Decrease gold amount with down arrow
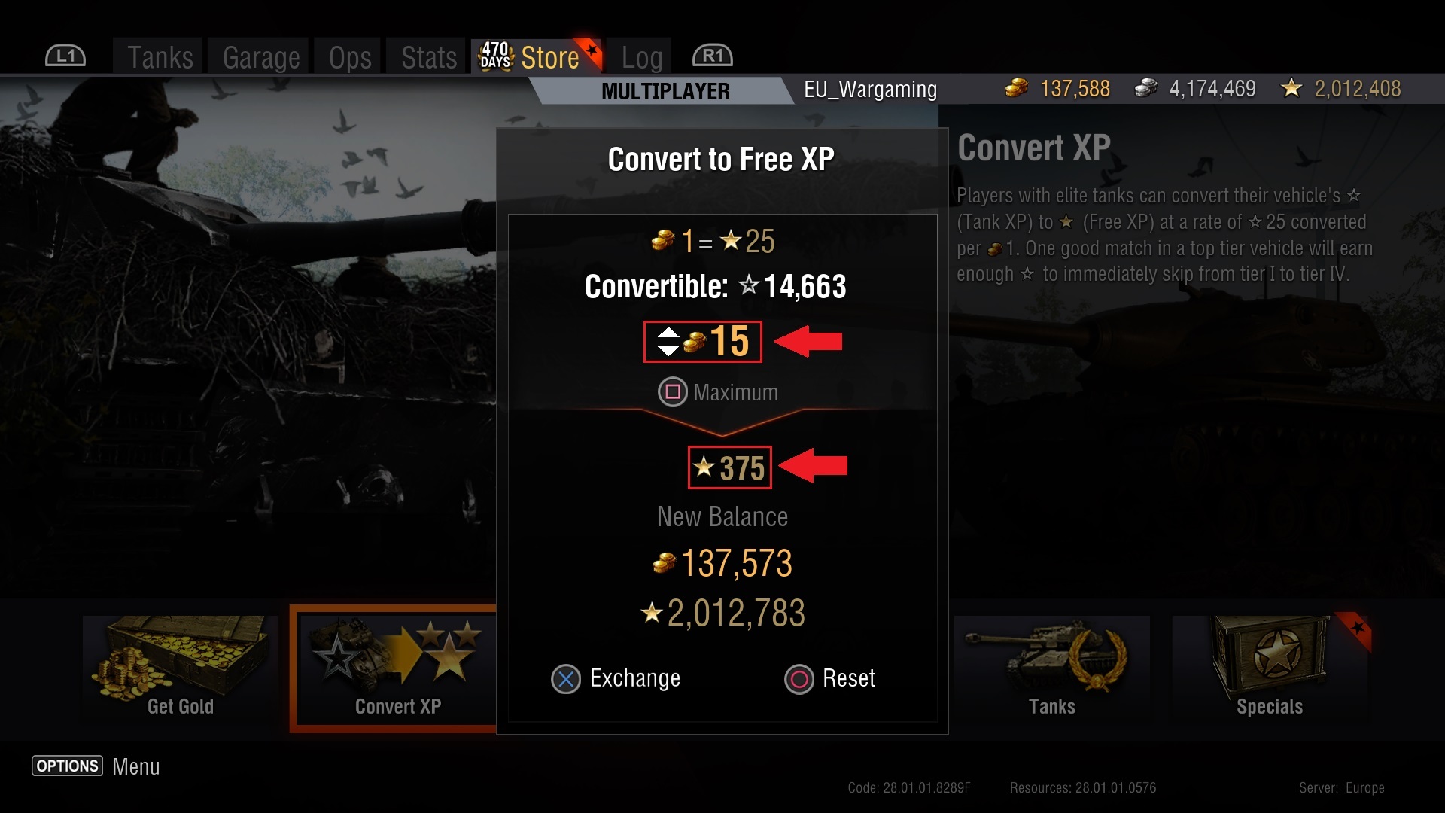The height and width of the screenshot is (813, 1445). pyautogui.click(x=668, y=350)
